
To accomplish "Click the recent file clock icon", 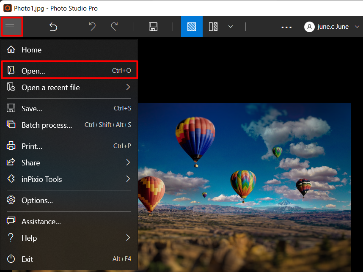I will point(11,87).
